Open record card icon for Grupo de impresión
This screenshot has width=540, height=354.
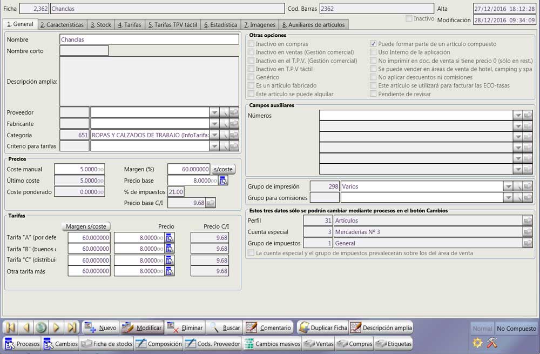click(x=528, y=186)
